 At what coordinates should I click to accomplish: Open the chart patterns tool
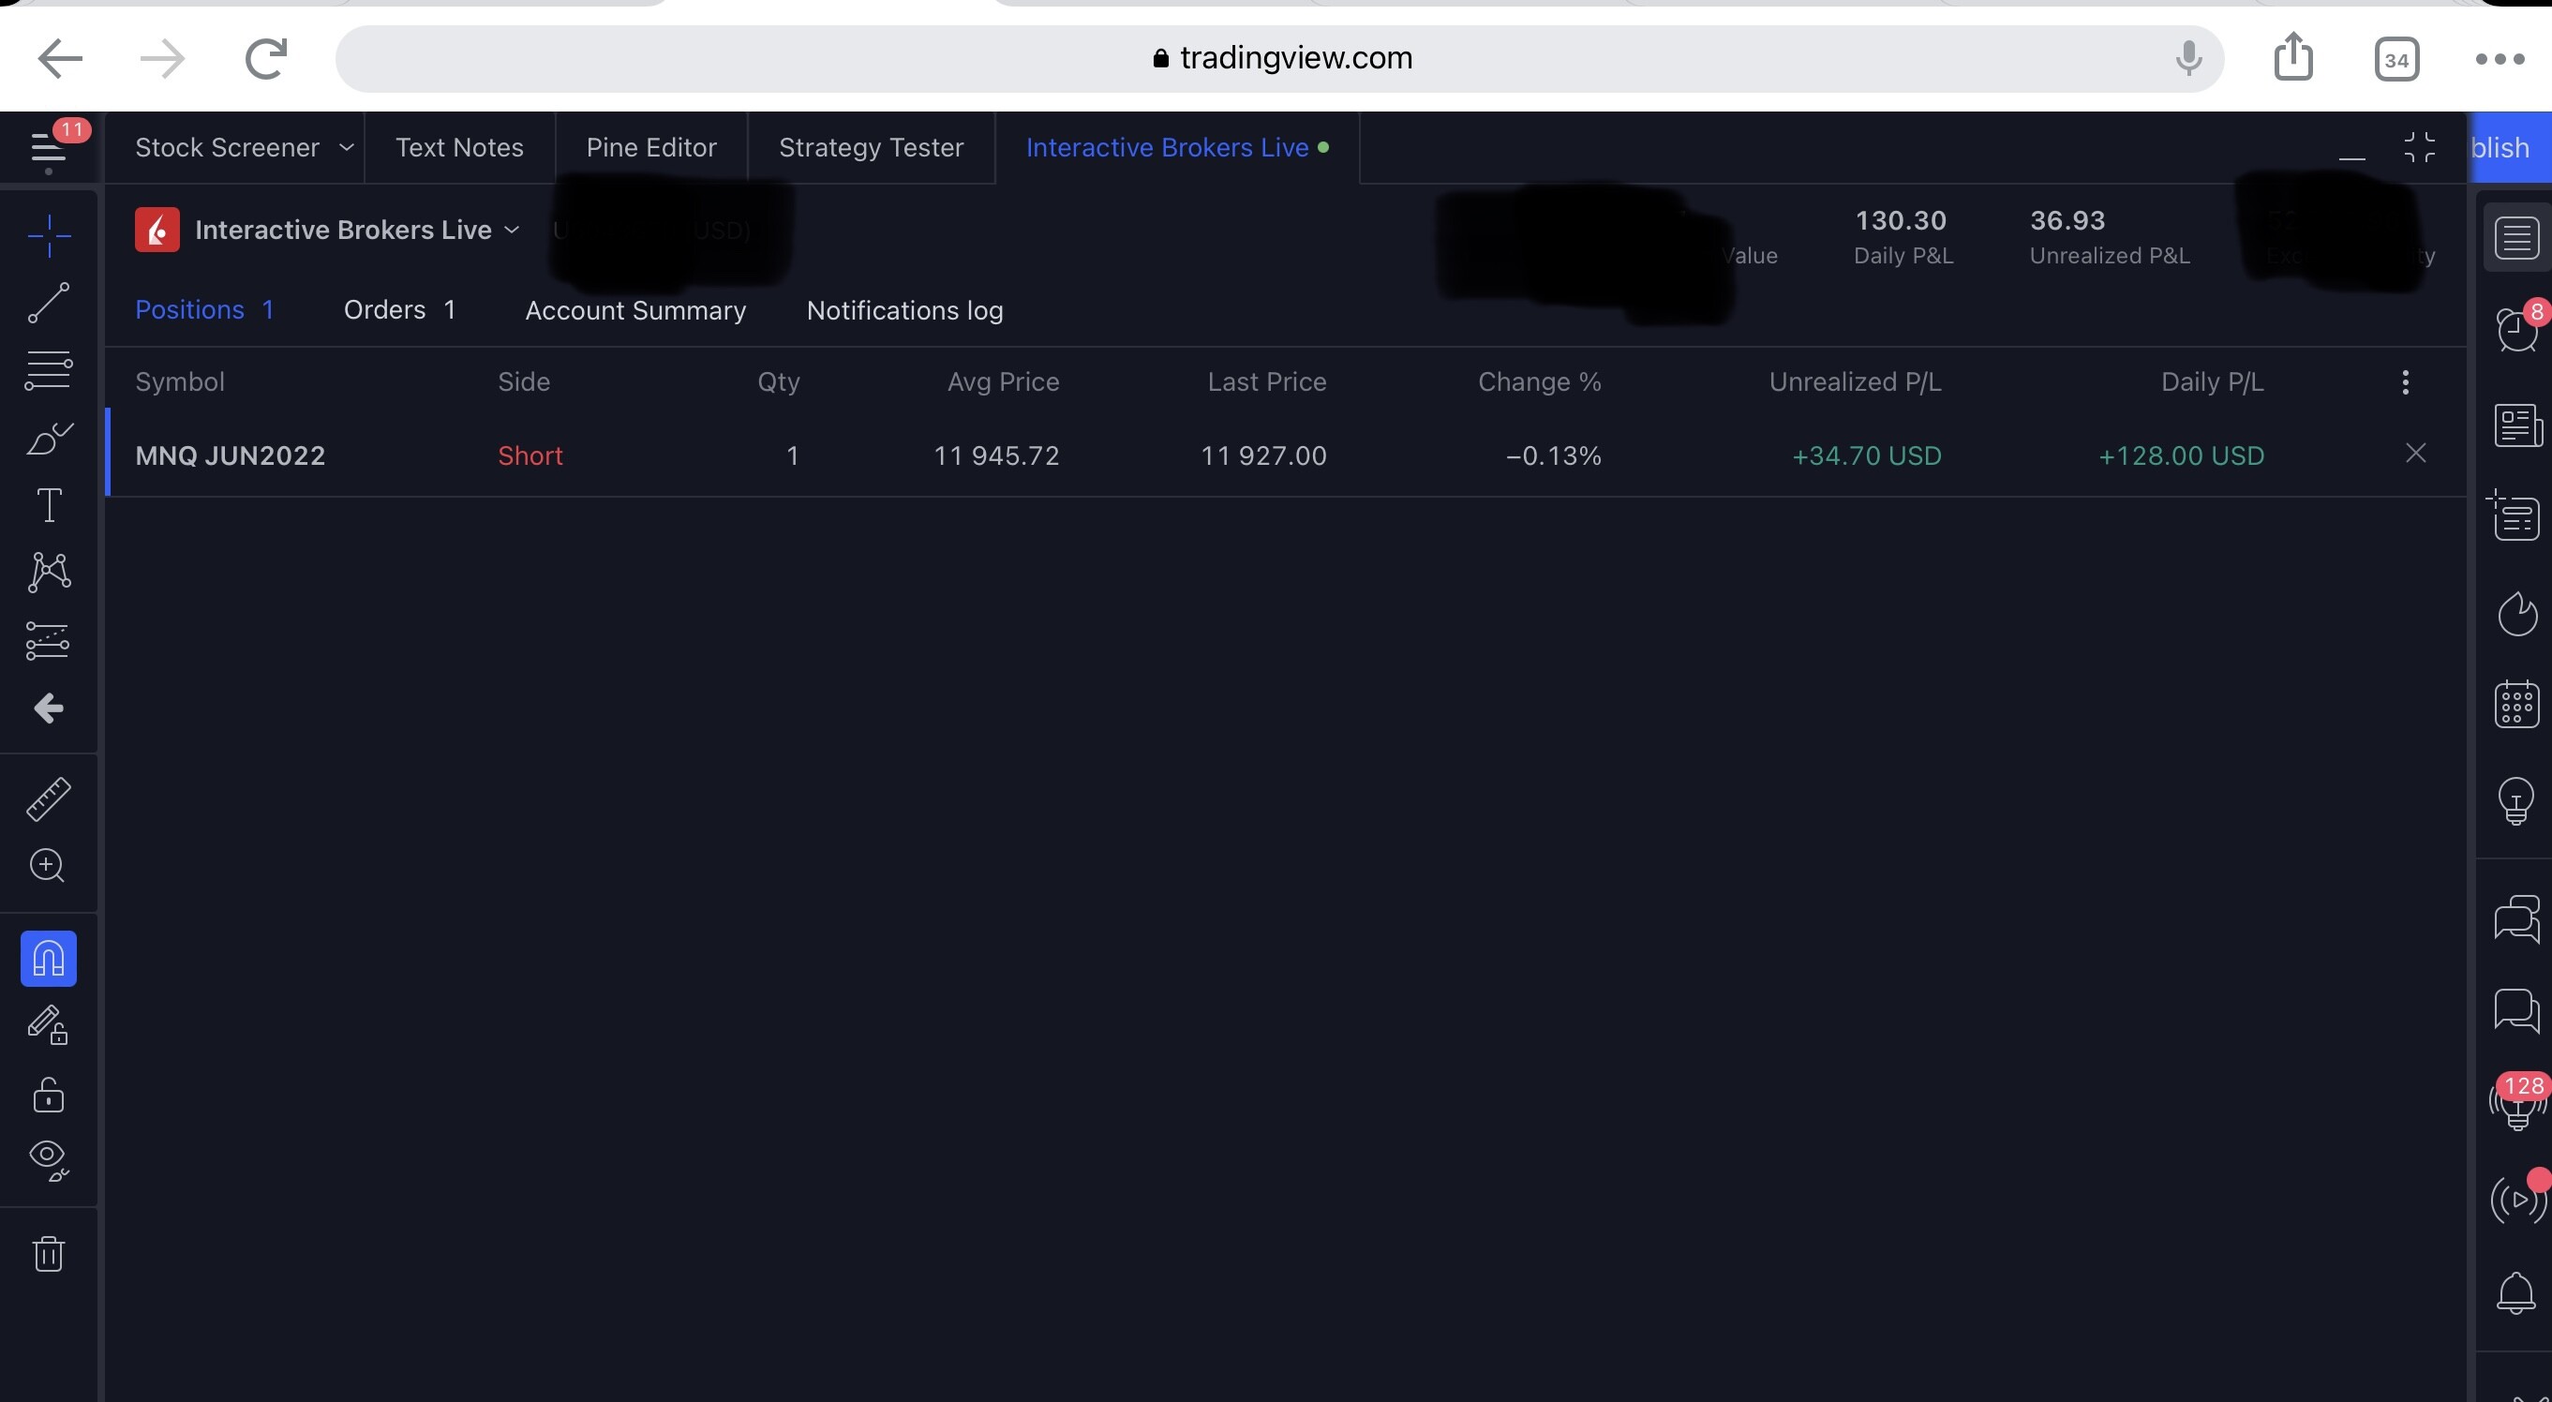[49, 572]
